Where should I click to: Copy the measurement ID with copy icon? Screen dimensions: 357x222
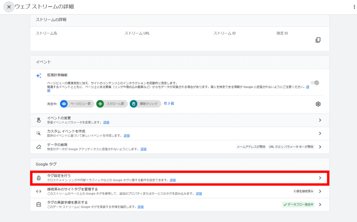(x=318, y=40)
